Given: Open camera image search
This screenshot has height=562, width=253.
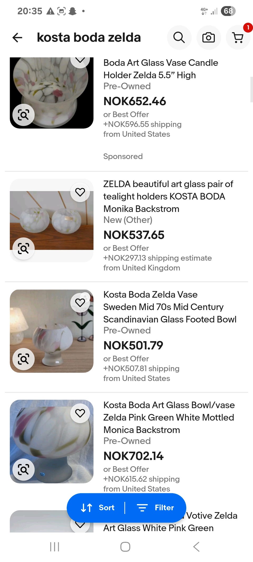Looking at the screenshot, I should click(x=208, y=37).
